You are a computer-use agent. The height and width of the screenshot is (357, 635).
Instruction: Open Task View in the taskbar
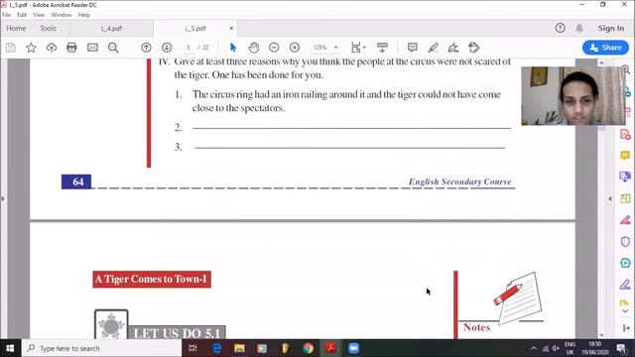click(192, 348)
